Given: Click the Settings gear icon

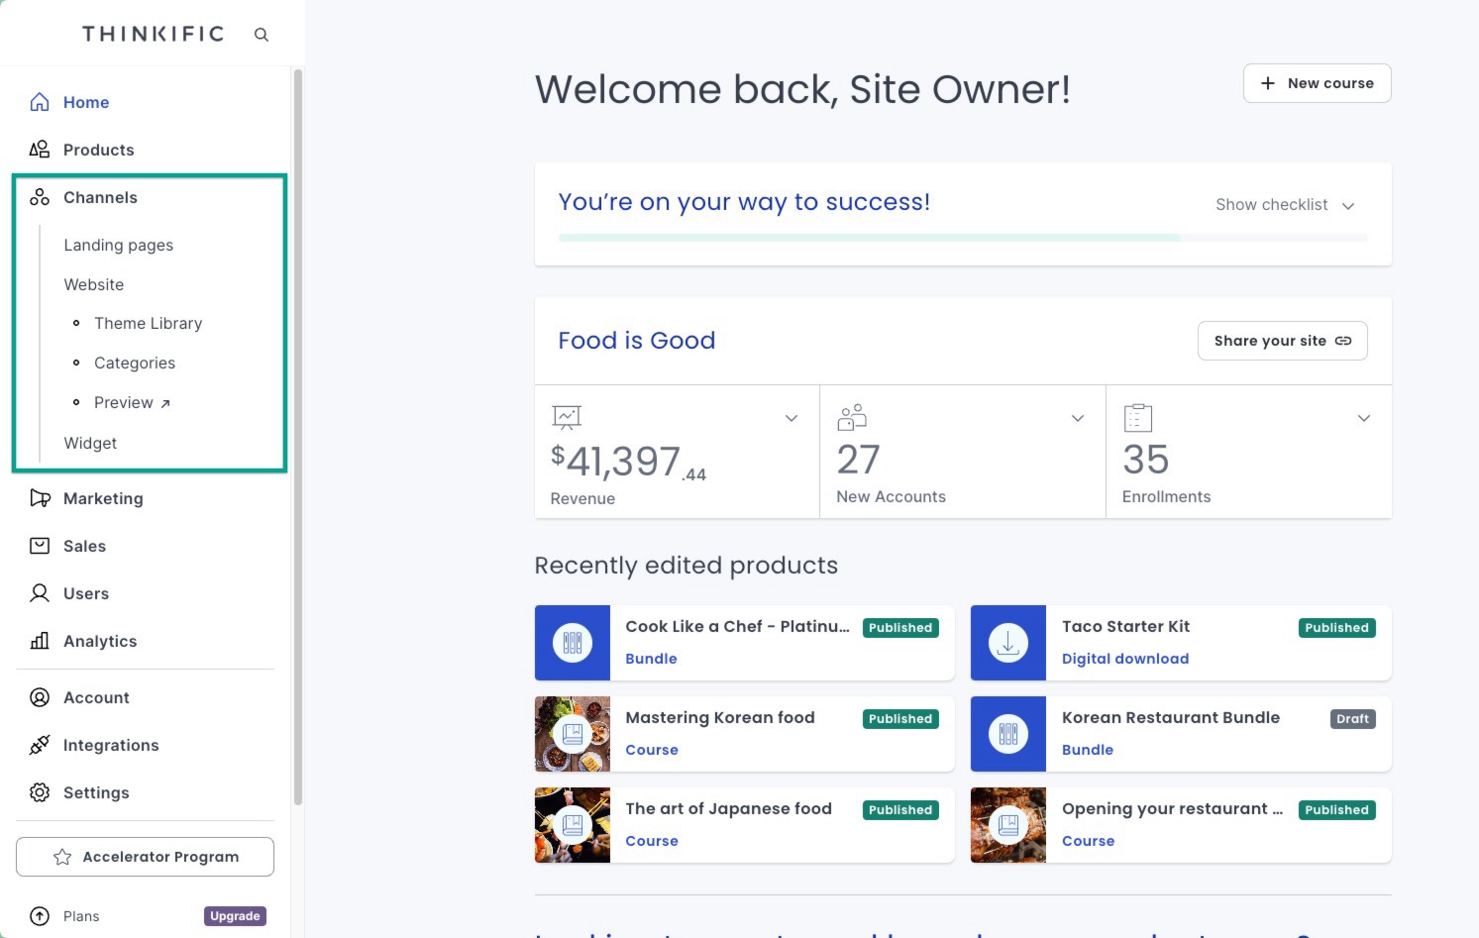Looking at the screenshot, I should (40, 792).
